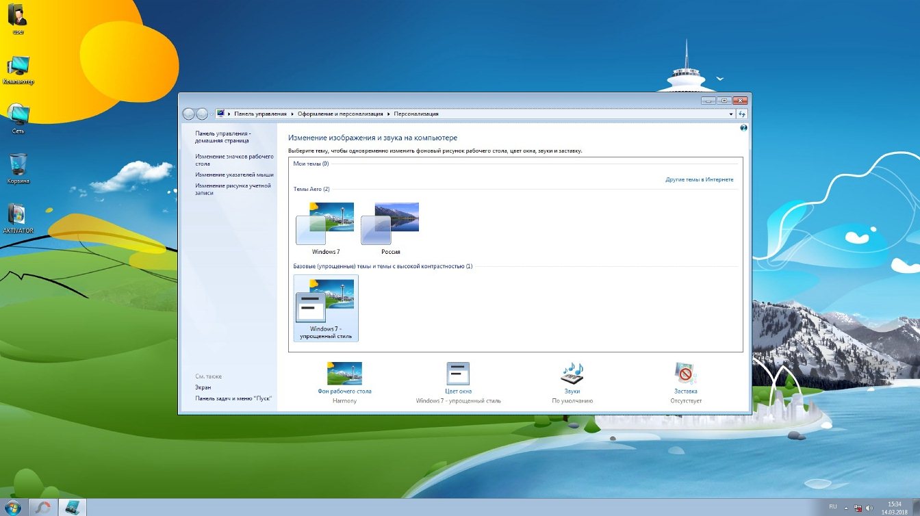Click the address bar refresh icon
The height and width of the screenshot is (516, 920).
[742, 114]
